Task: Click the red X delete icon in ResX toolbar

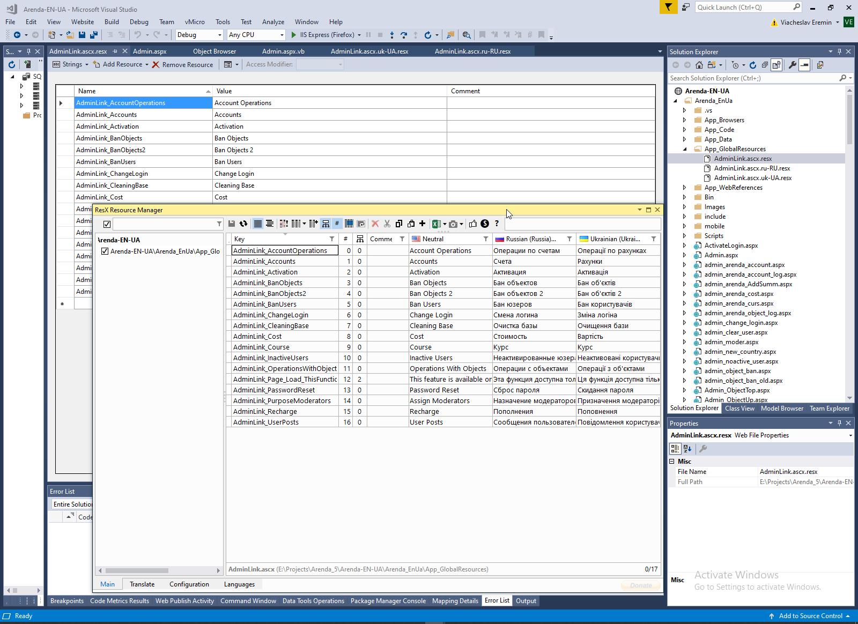Action: [375, 224]
